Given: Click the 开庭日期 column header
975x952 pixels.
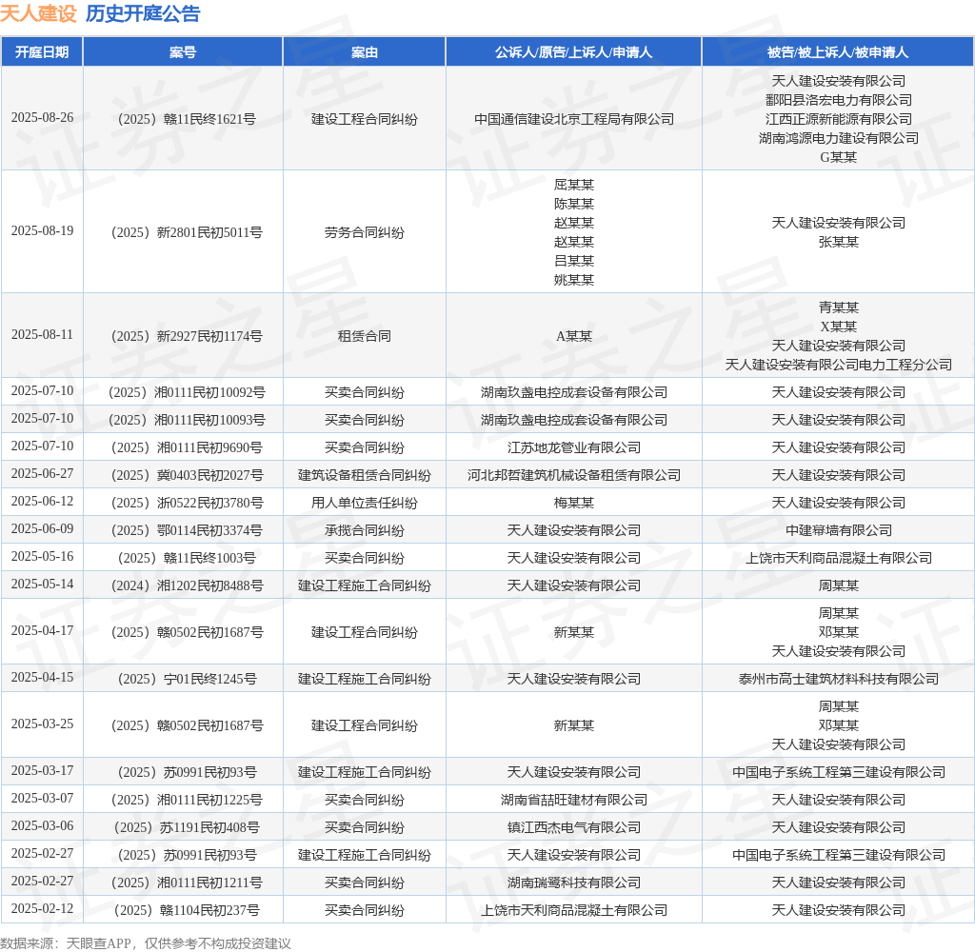Looking at the screenshot, I should pos(42,52).
